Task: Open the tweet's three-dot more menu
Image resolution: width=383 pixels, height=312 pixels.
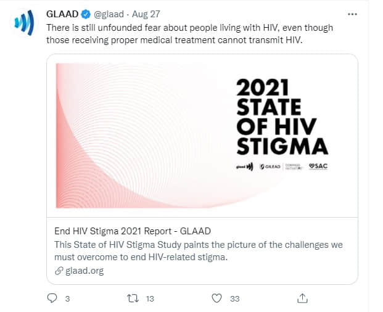Action: (x=352, y=14)
